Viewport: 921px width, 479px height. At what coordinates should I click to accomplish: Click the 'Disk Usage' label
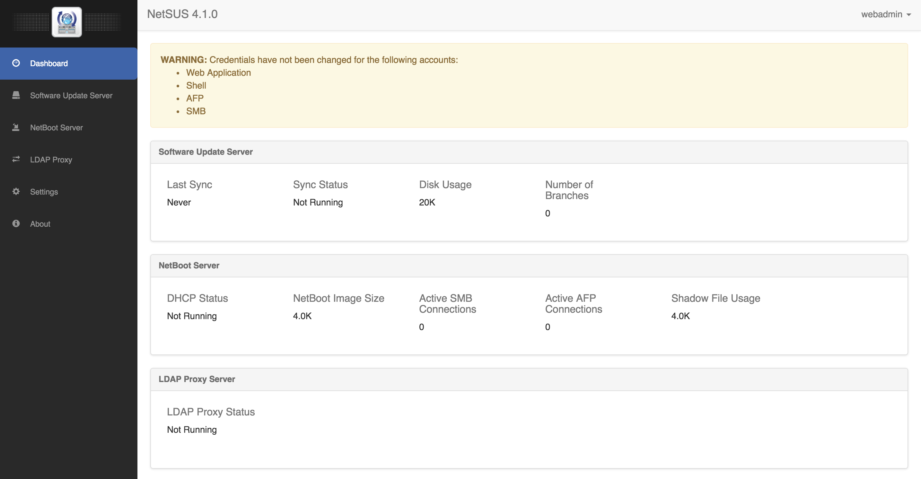445,185
